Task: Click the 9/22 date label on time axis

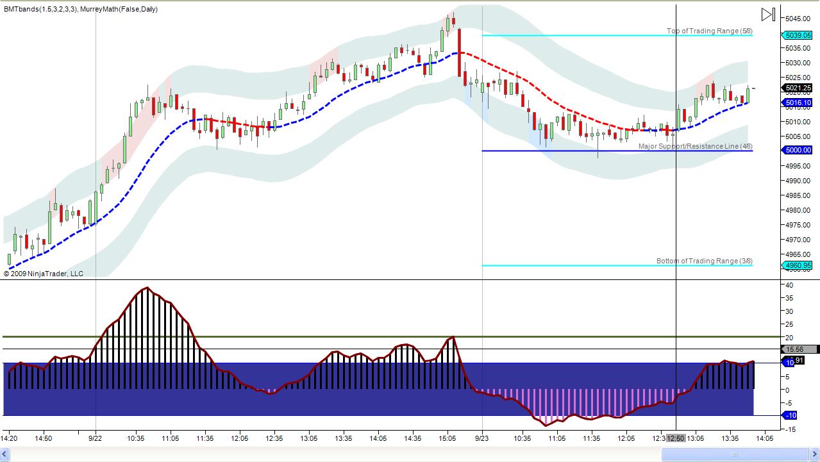Action: pyautogui.click(x=96, y=438)
